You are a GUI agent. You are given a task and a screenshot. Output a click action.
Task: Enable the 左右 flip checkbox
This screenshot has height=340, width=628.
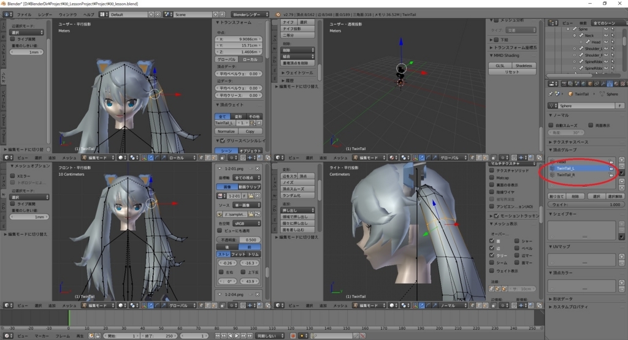(221, 272)
